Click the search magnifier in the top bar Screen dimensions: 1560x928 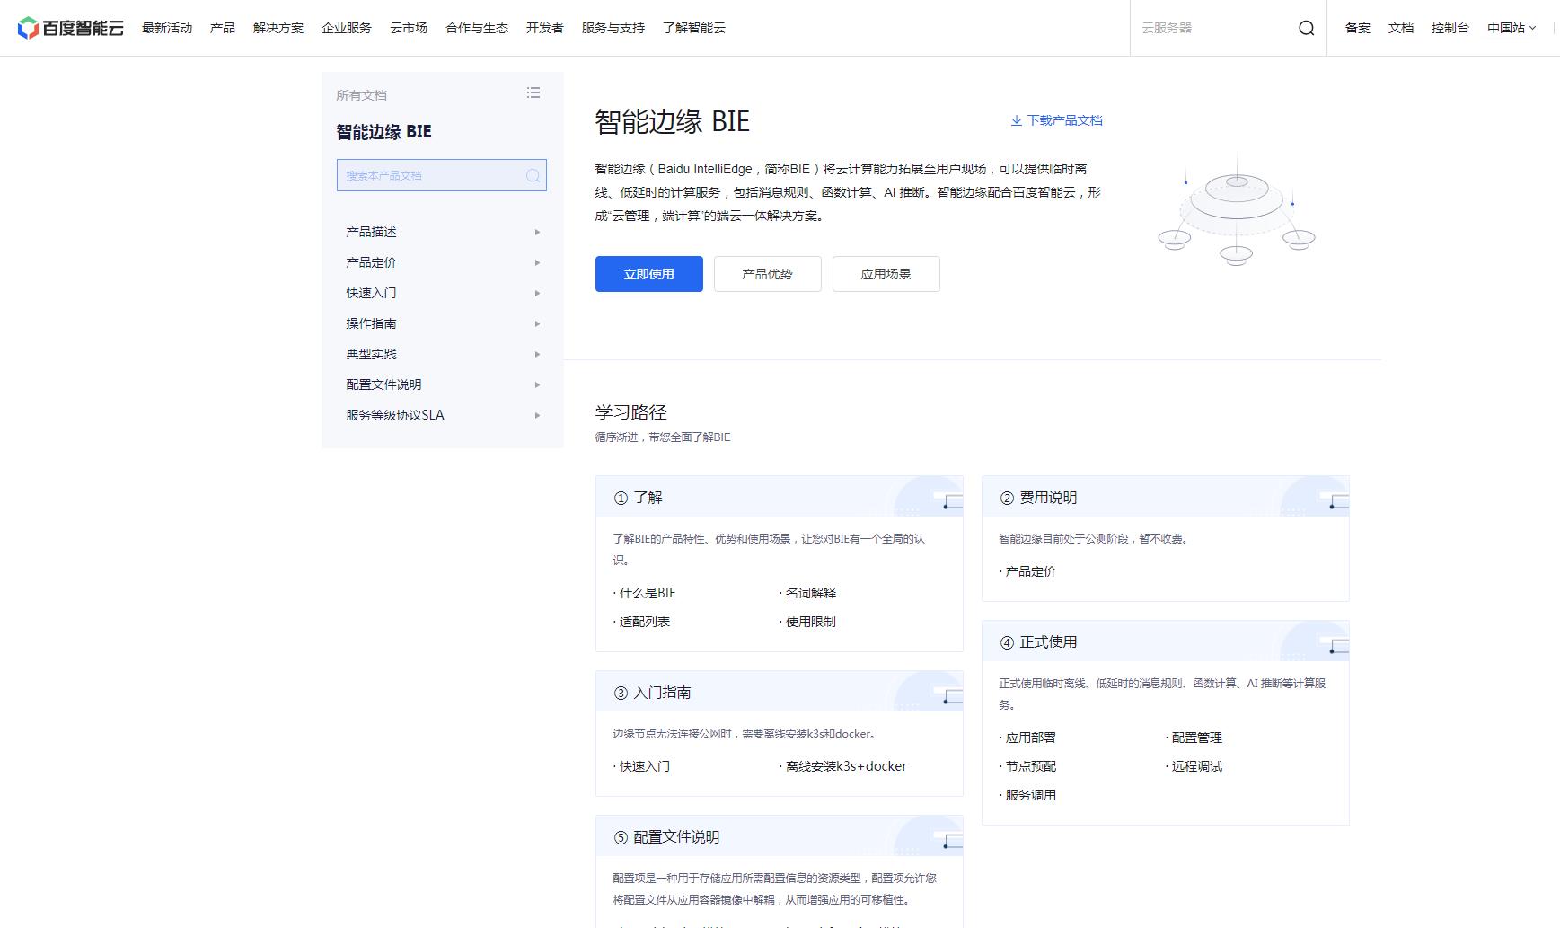(1308, 28)
